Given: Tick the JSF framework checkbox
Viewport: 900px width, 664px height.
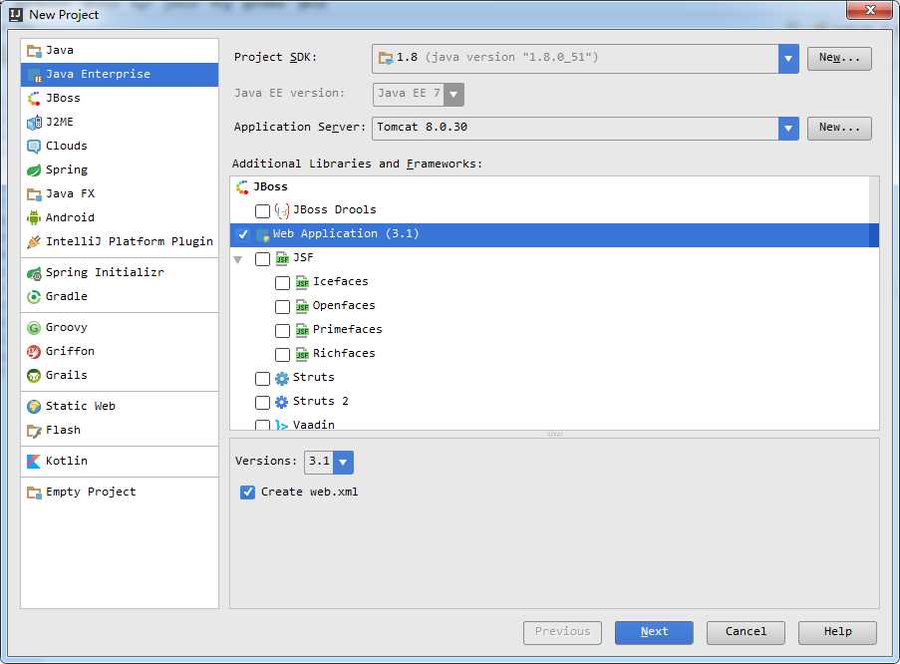Looking at the screenshot, I should (262, 258).
